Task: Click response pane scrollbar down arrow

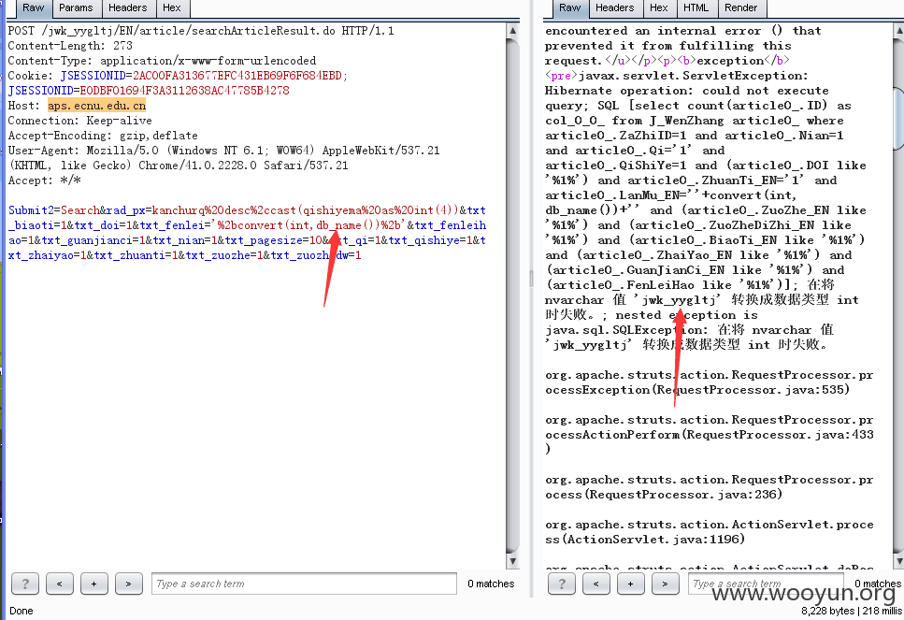Action: coord(898,560)
